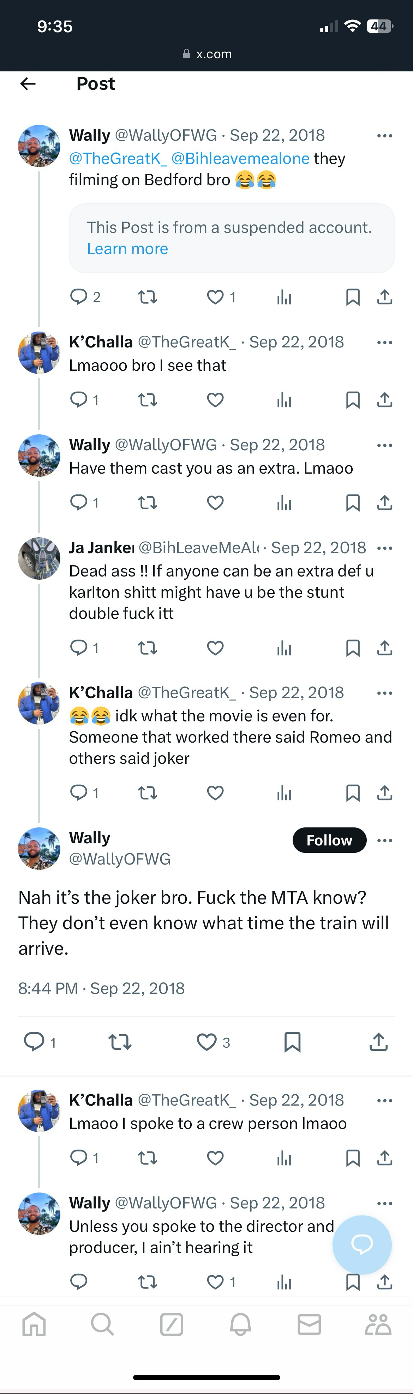Open @TheGreatK_ mention in first post

click(118, 159)
